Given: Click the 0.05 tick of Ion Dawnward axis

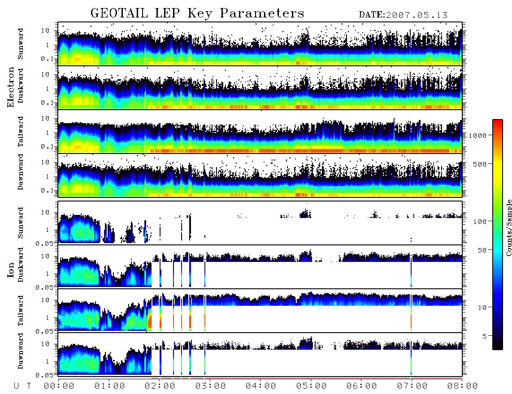Looking at the screenshot, I should point(44,375).
